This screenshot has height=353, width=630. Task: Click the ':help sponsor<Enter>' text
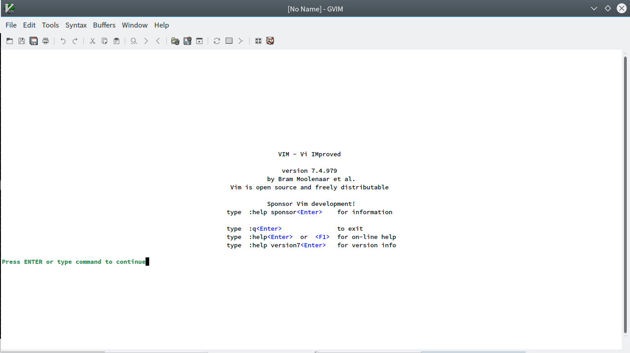point(286,212)
